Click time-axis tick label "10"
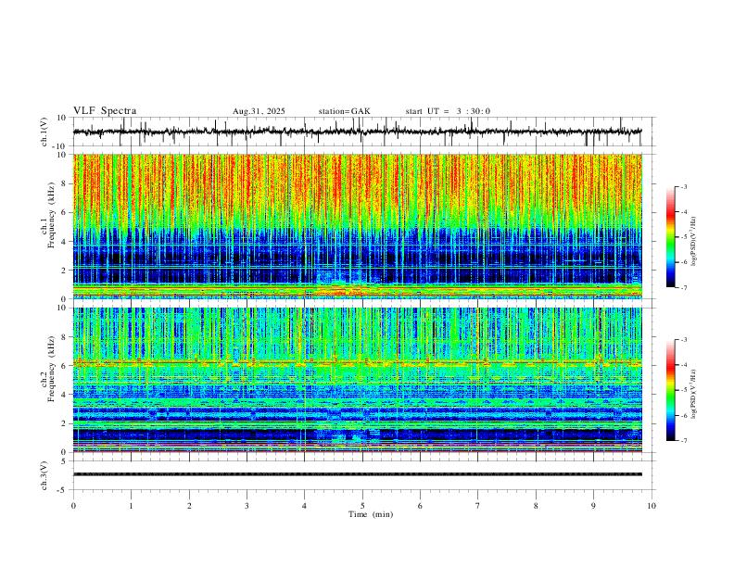The height and width of the screenshot is (567, 734). (652, 506)
